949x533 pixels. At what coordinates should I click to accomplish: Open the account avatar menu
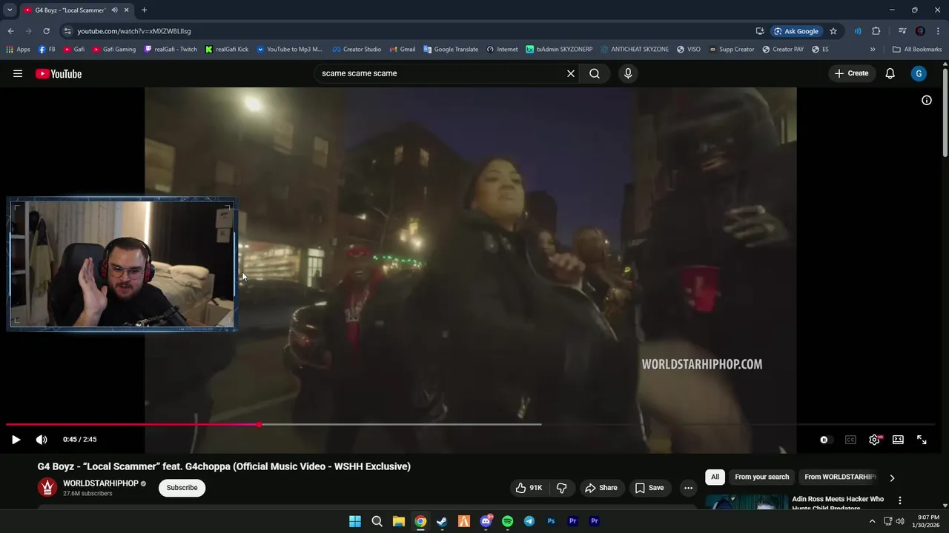coord(919,73)
